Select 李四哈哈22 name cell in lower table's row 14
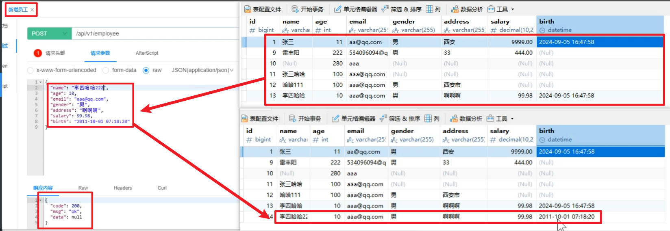The width and height of the screenshot is (670, 231). click(293, 217)
